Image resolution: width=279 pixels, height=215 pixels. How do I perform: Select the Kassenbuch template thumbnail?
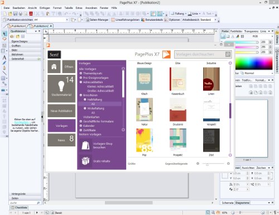178,79
